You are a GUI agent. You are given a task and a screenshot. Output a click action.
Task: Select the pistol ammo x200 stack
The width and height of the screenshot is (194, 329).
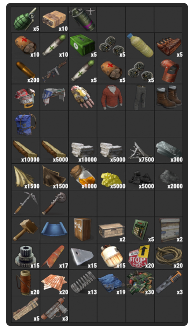pos(25,71)
